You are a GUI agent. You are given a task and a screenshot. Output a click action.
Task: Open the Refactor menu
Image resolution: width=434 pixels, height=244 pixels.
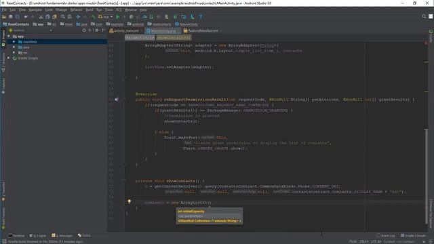coord(76,9)
